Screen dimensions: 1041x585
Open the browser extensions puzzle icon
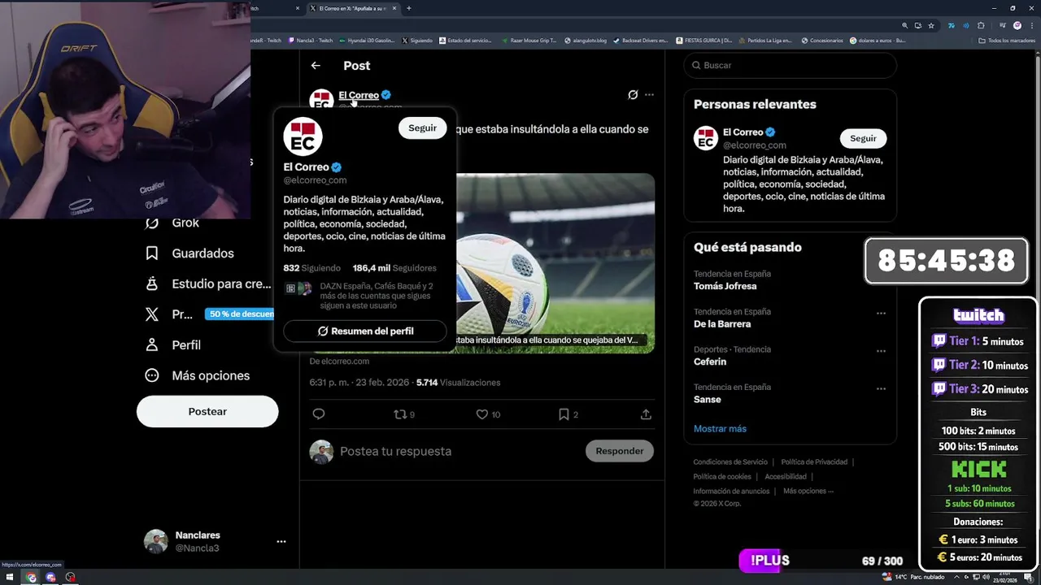click(981, 25)
